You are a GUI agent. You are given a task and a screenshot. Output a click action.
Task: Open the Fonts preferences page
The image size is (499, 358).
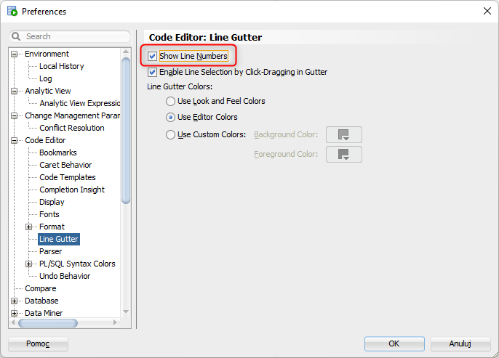coord(49,215)
